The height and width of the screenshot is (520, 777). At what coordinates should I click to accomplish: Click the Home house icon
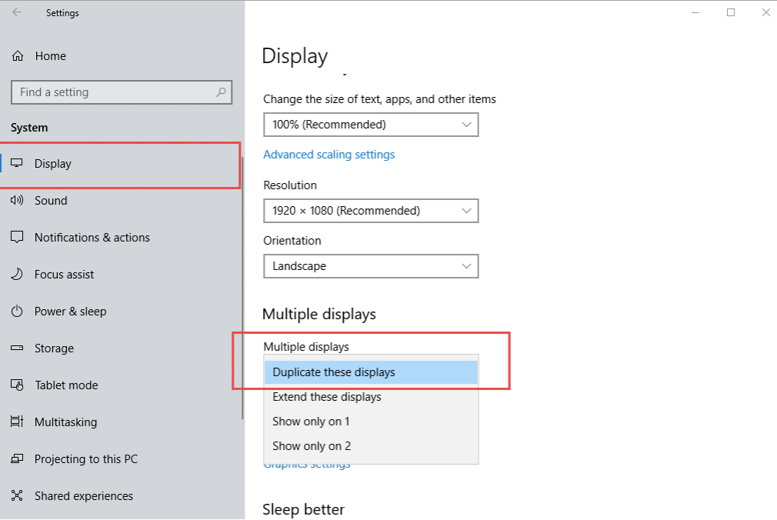coord(18,56)
